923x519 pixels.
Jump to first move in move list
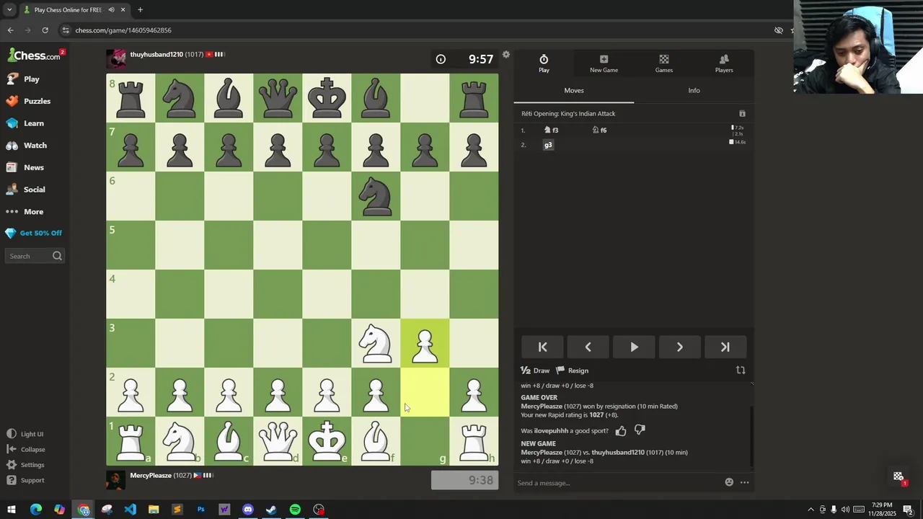pos(543,347)
